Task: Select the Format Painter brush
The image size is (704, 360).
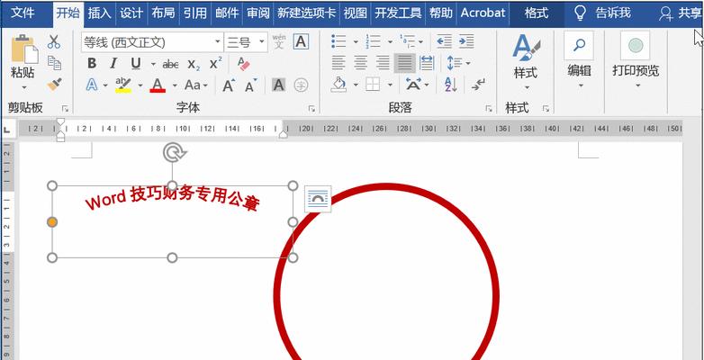Action: click(54, 84)
